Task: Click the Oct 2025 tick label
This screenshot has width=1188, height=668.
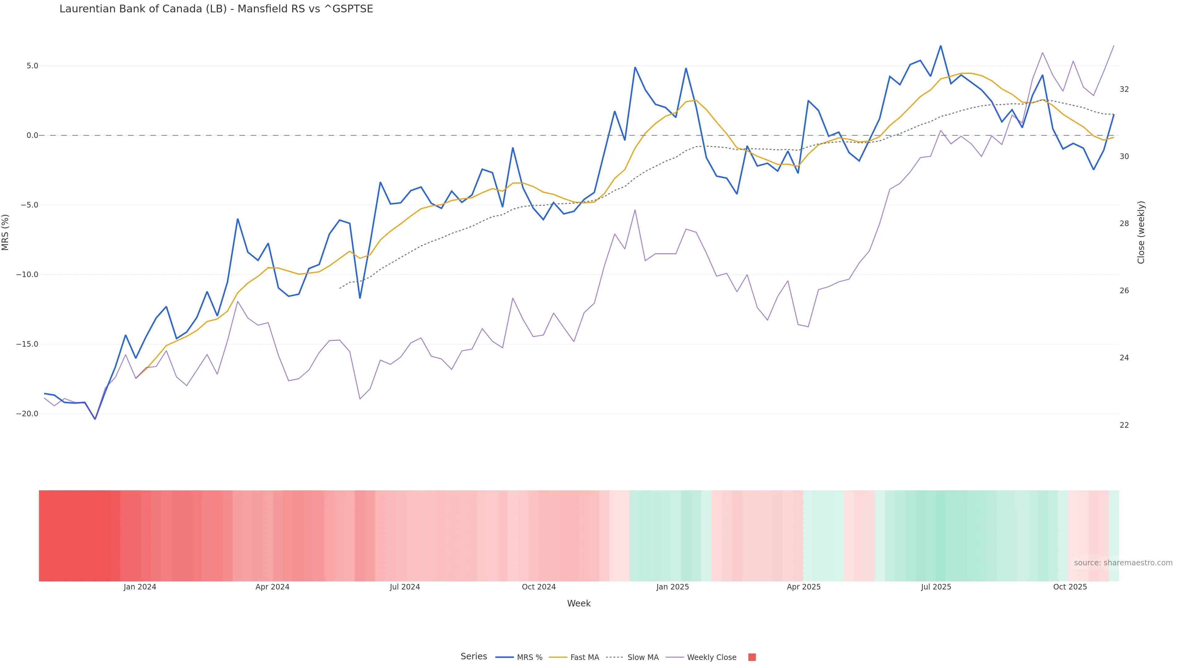Action: click(1070, 587)
